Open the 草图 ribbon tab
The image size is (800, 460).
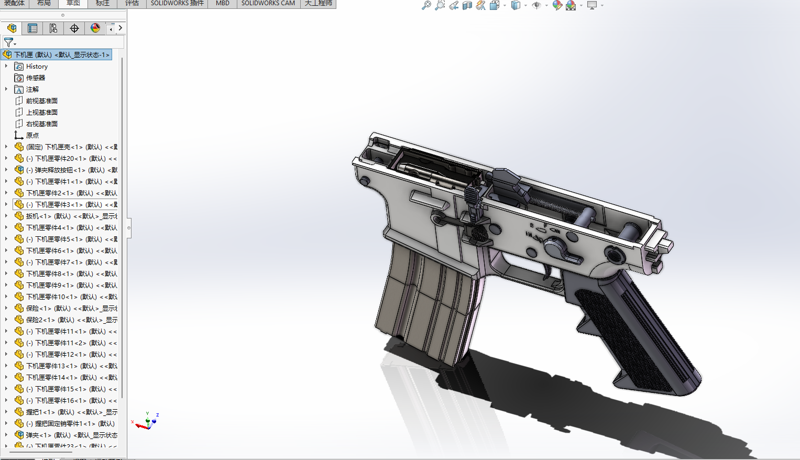[73, 3]
